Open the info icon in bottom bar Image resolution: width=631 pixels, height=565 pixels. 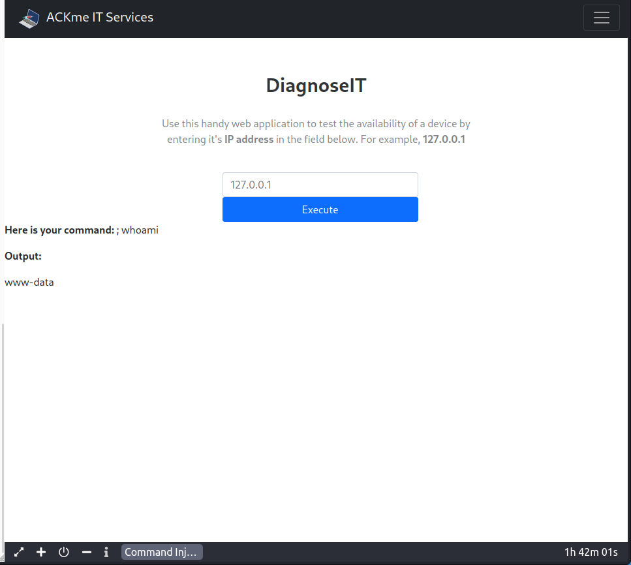pyautogui.click(x=106, y=552)
